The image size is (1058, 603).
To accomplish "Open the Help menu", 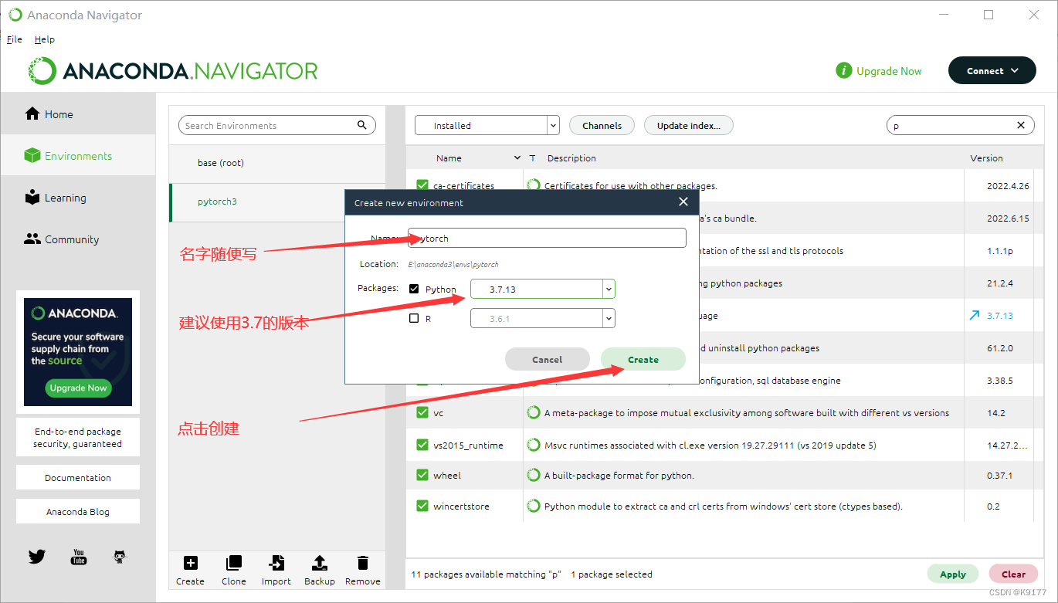I will point(45,39).
